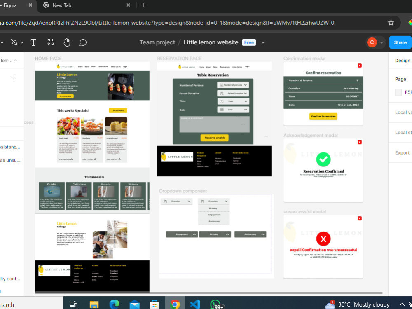Click the green checkmark confirmation icon
Viewport: 412px width, 309px height.
[323, 159]
